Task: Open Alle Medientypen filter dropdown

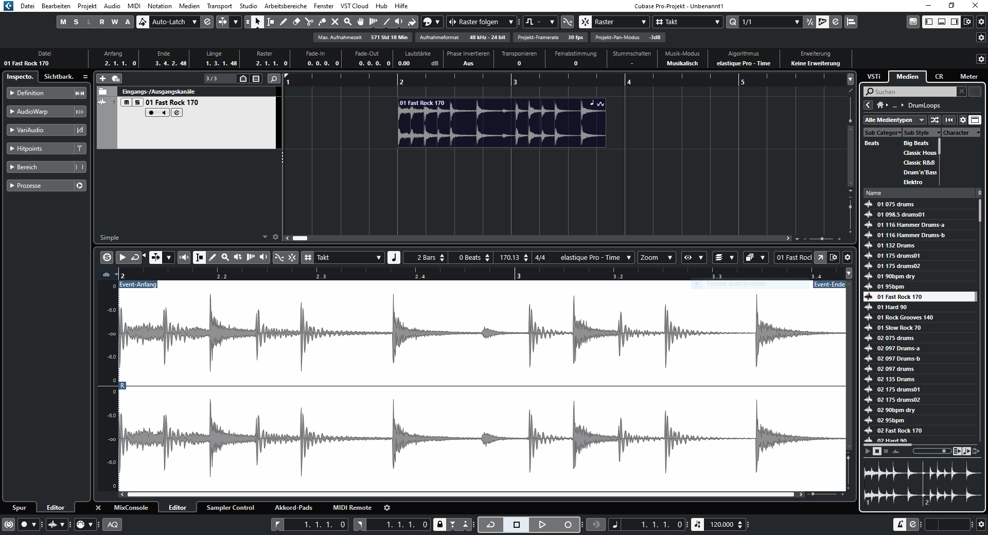Action: (x=894, y=120)
